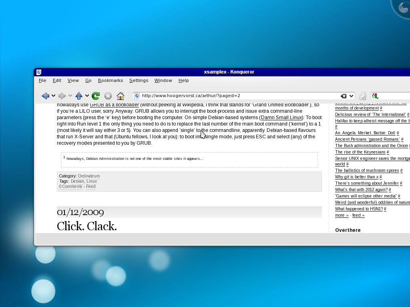This screenshot has width=410, height=307.
Task: Open the Window menu
Action: click(163, 80)
